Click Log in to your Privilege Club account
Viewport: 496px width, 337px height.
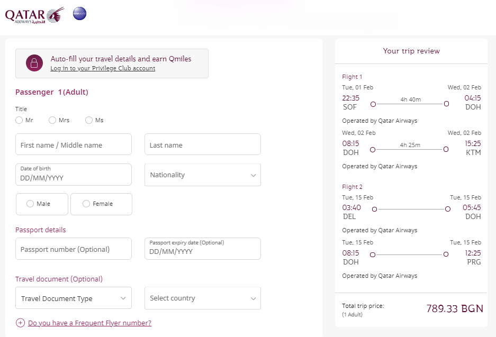click(103, 68)
